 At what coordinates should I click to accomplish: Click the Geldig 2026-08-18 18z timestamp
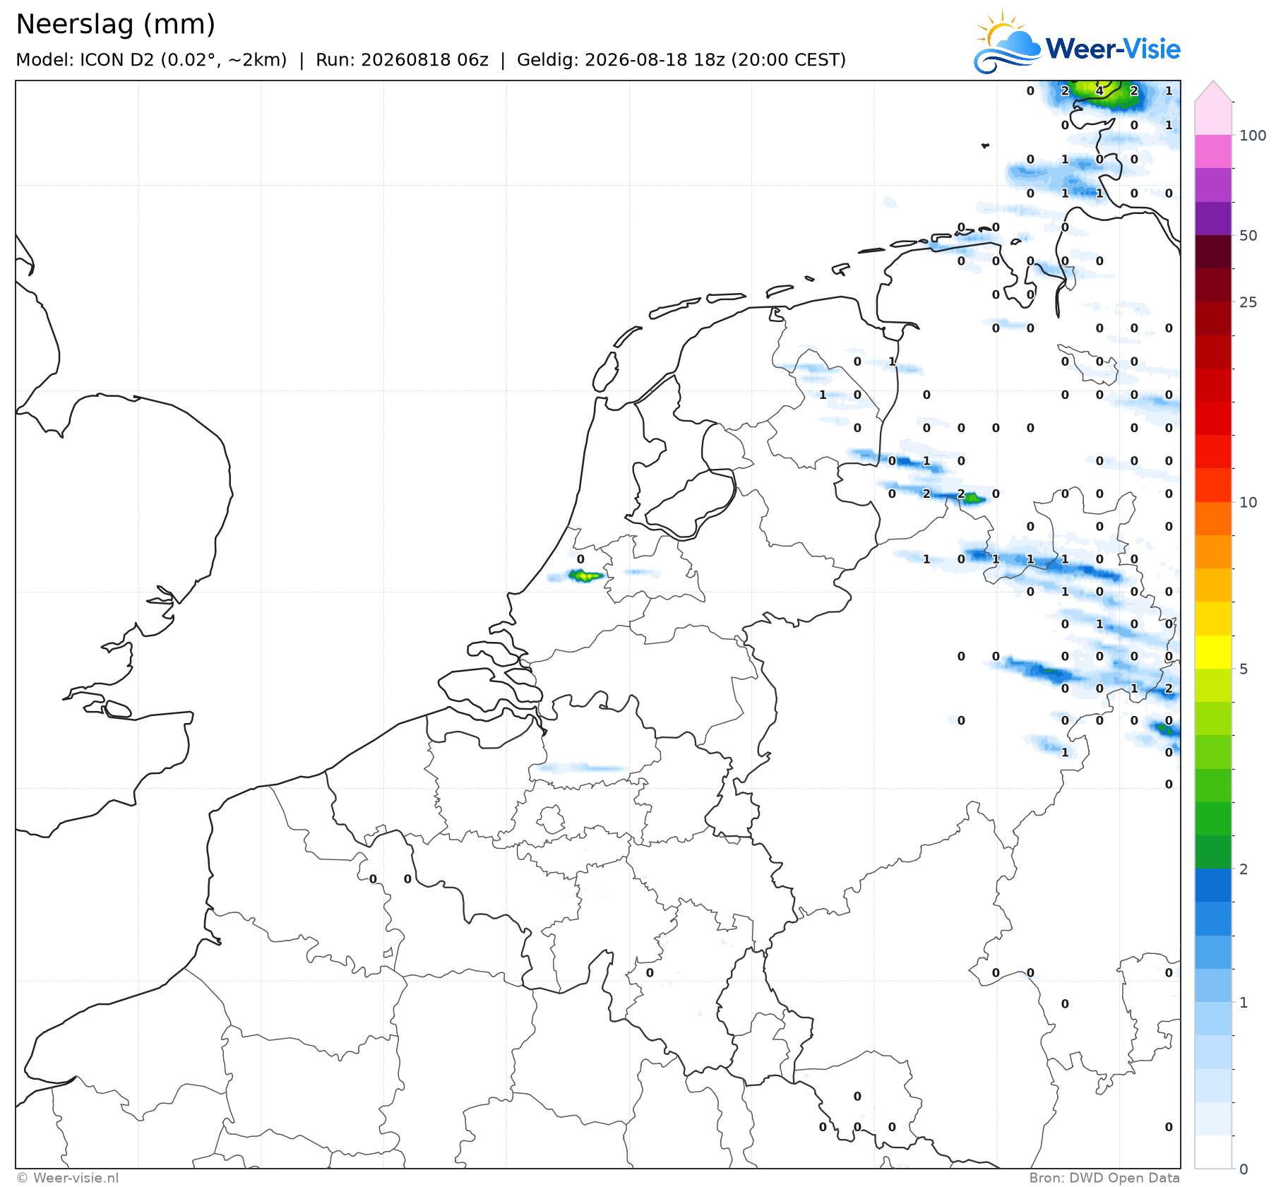coord(681,60)
